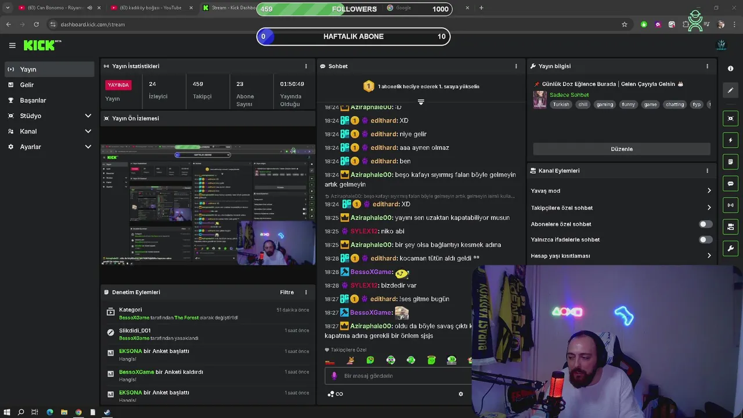The width and height of the screenshot is (743, 418).
Task: Open Chrome from the taskbar
Action: click(x=78, y=412)
